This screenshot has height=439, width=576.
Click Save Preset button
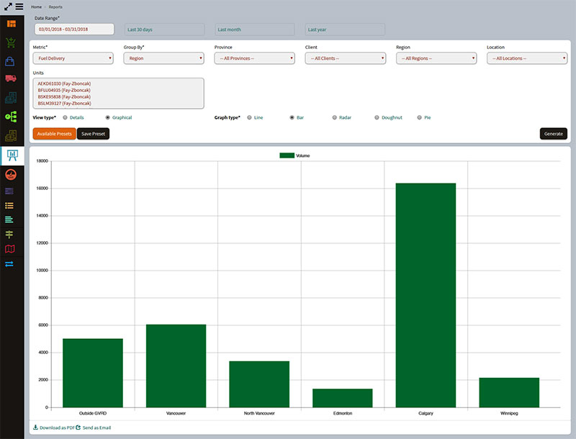point(94,134)
